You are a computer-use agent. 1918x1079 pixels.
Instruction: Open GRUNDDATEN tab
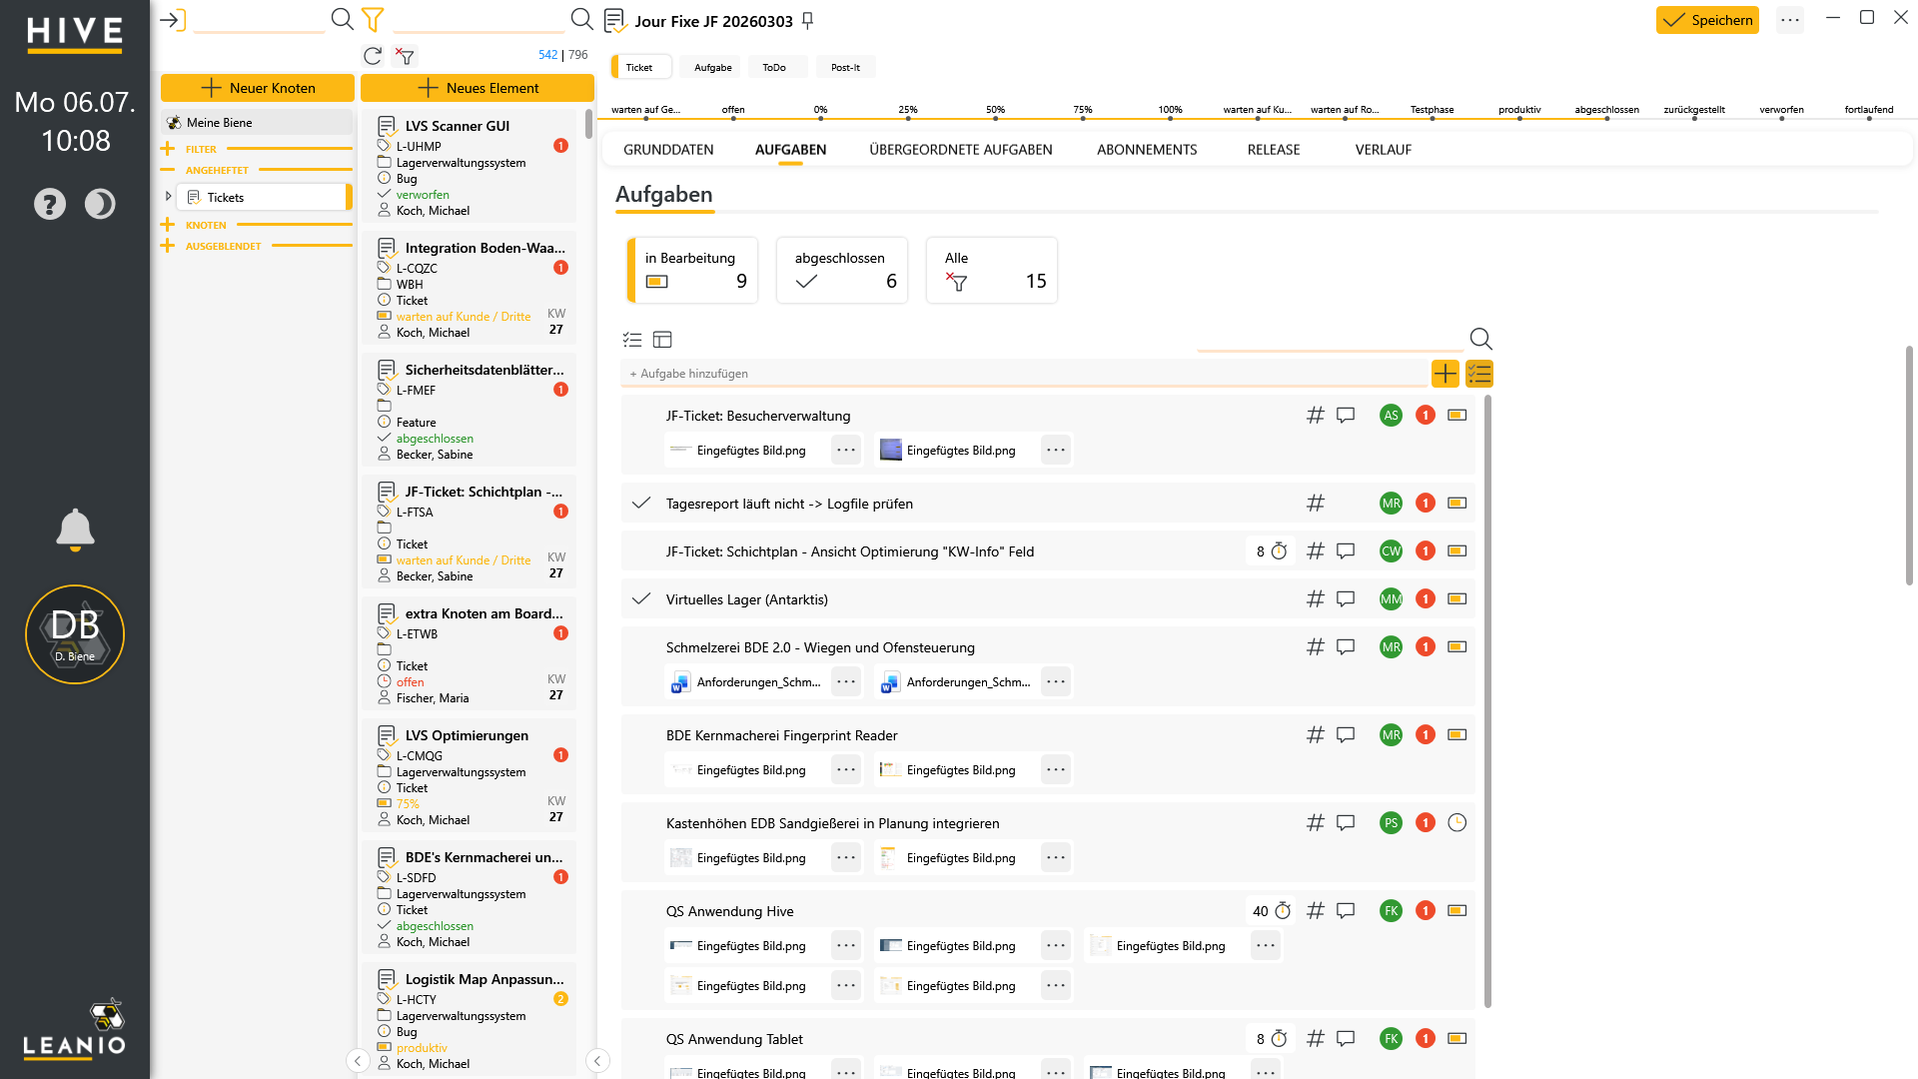click(x=668, y=149)
